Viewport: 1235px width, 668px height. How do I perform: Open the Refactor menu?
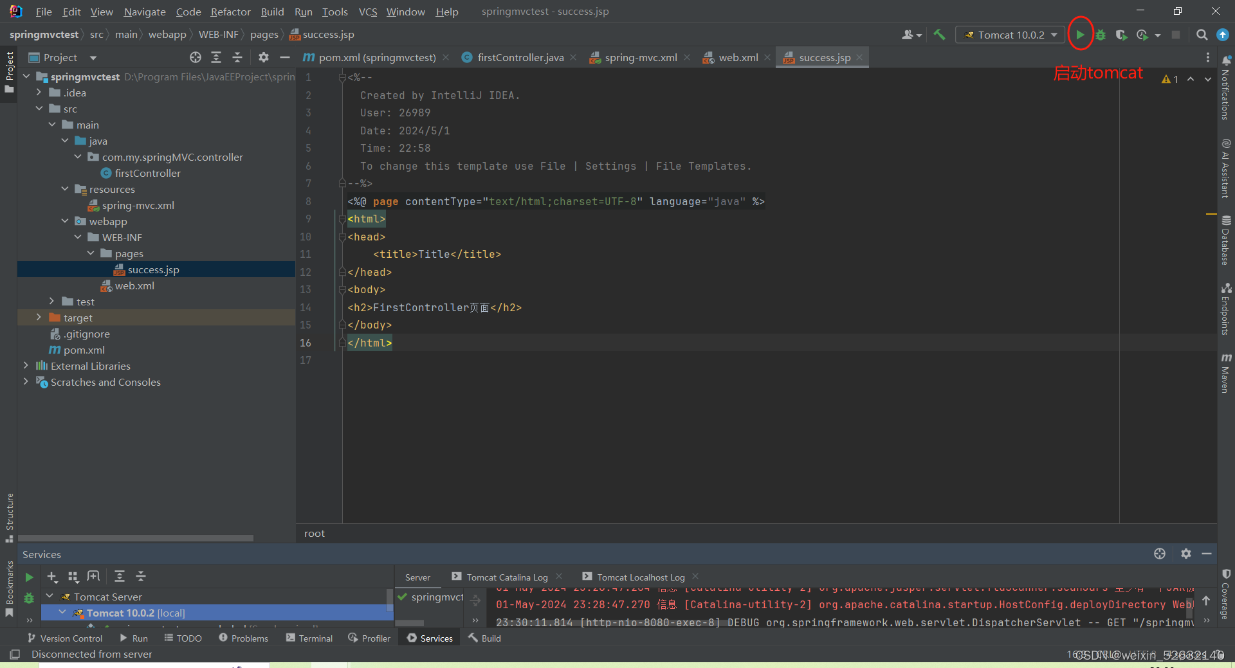point(230,12)
